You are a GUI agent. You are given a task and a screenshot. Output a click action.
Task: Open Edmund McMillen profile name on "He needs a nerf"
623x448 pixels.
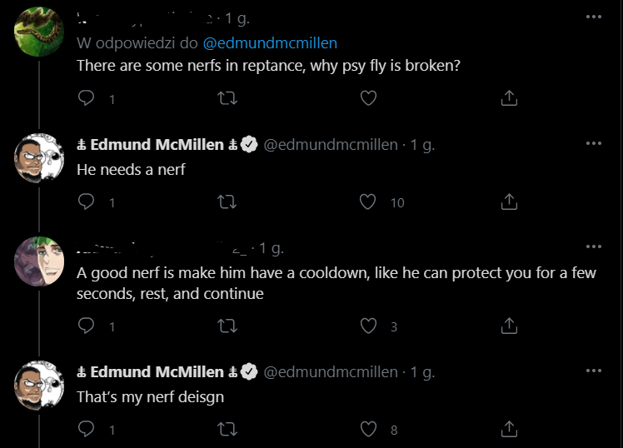click(x=157, y=144)
